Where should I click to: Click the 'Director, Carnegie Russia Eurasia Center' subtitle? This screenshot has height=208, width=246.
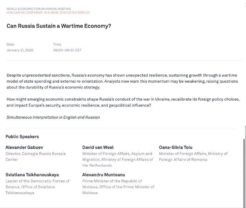[35, 156]
